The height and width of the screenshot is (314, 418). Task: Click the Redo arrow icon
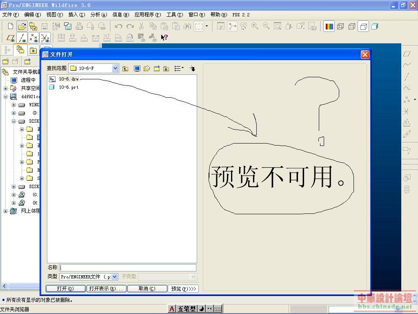click(x=130, y=26)
